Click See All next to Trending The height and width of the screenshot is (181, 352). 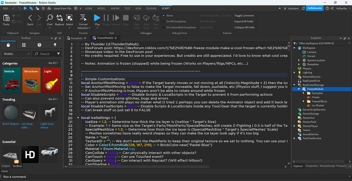53,99
